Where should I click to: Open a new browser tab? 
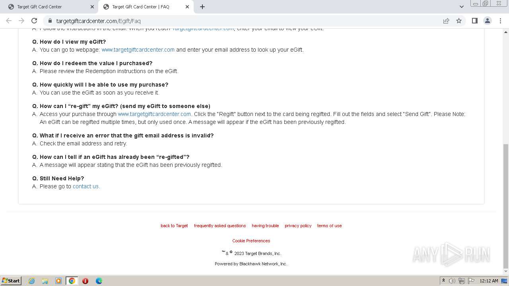[x=202, y=7]
